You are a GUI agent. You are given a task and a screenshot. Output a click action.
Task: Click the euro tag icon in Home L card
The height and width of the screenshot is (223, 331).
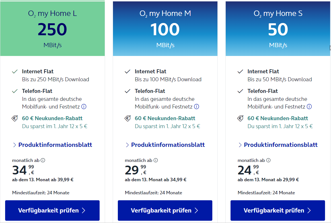[x=15, y=118]
